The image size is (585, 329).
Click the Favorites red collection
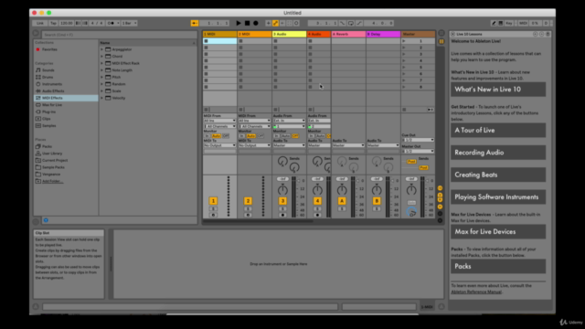pos(49,49)
